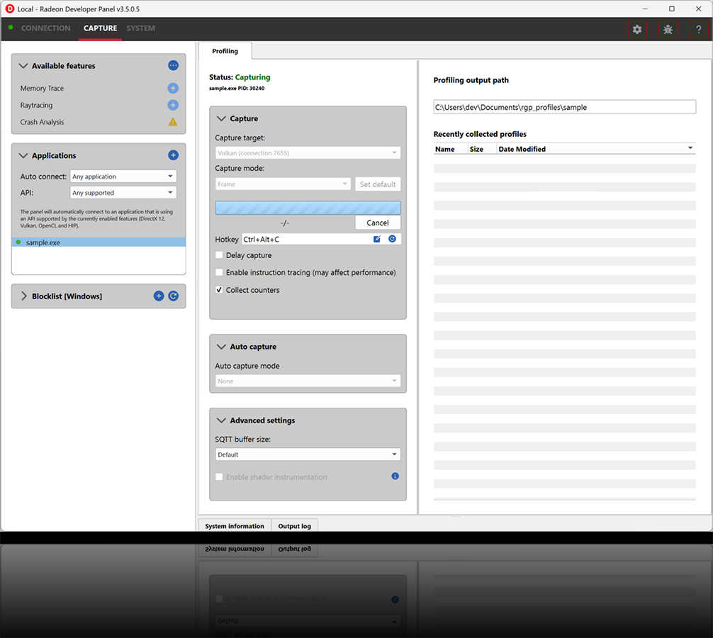Reset the capture hotkey to default

tap(392, 239)
